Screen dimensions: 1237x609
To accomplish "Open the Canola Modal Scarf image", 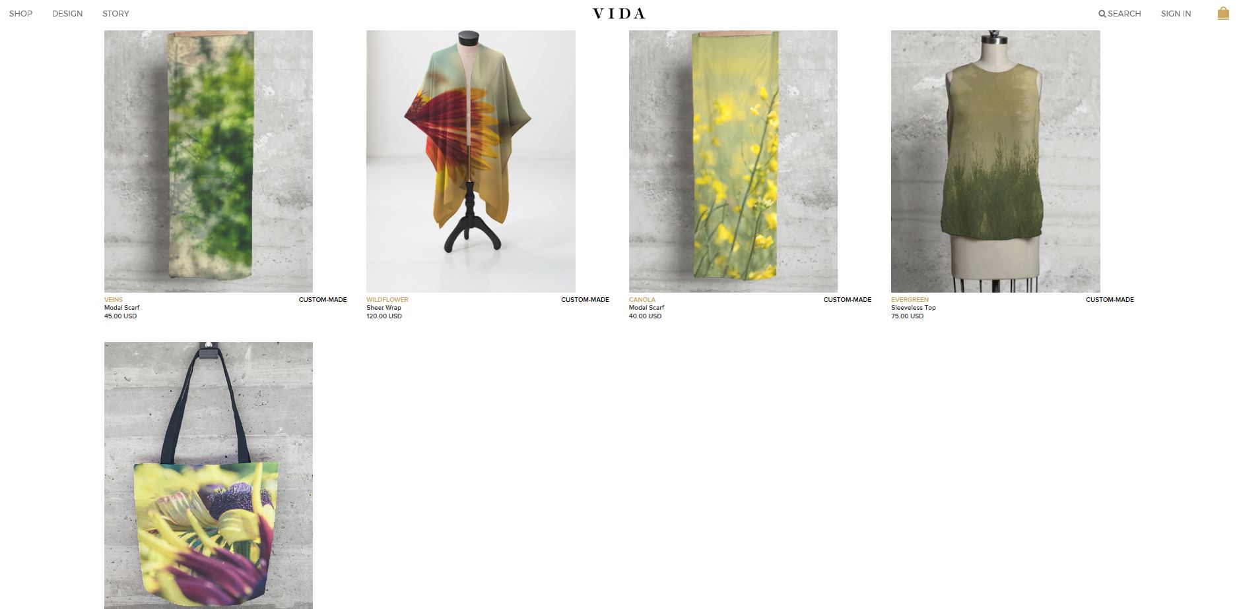I will click(x=733, y=161).
